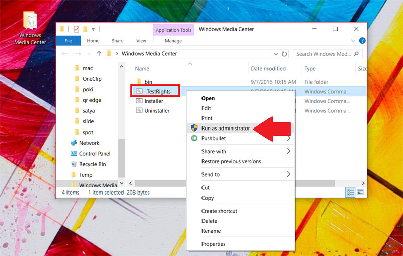
Task: Switch to the Share ribbon tab
Action: click(118, 41)
